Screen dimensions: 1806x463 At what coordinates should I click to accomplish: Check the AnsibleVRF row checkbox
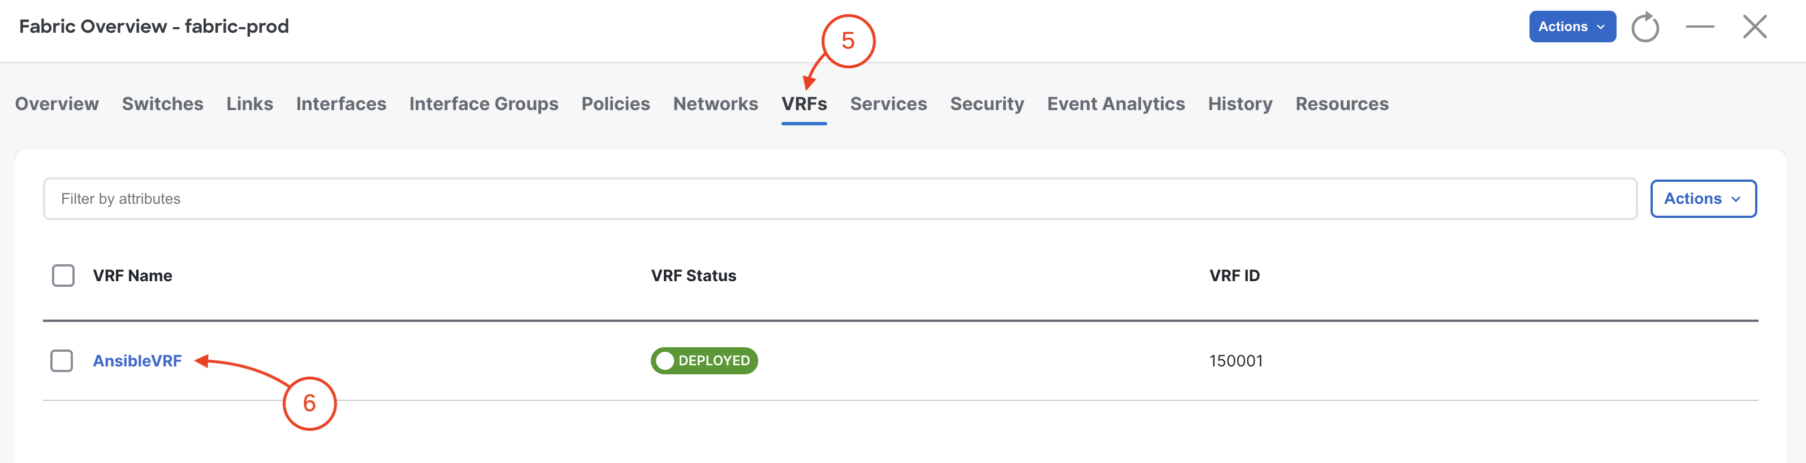[62, 361]
